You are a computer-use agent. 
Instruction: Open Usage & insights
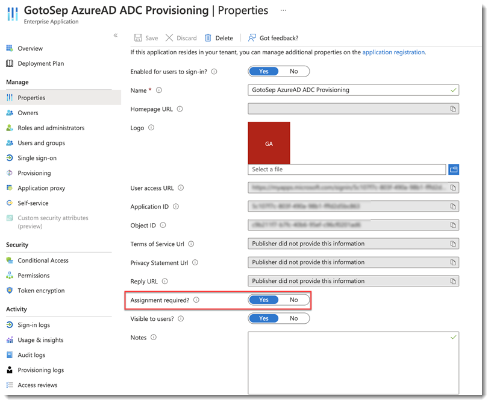40,340
